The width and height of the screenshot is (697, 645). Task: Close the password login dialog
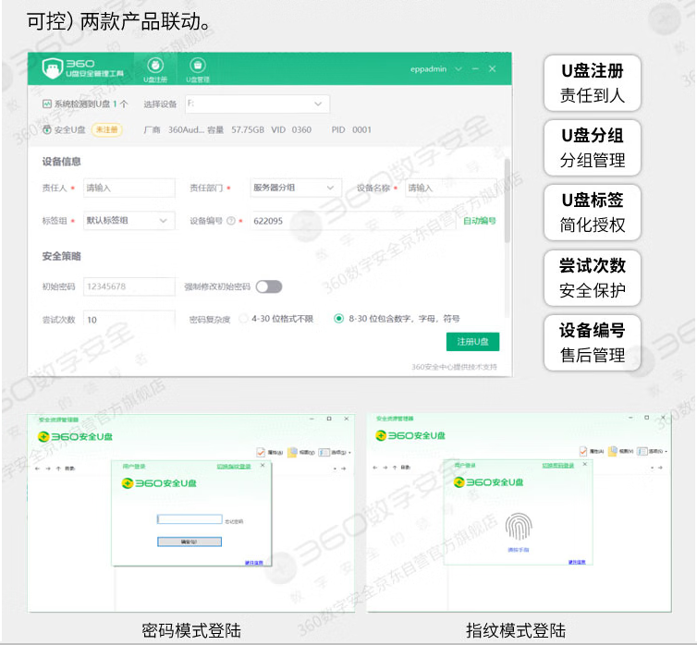262,466
